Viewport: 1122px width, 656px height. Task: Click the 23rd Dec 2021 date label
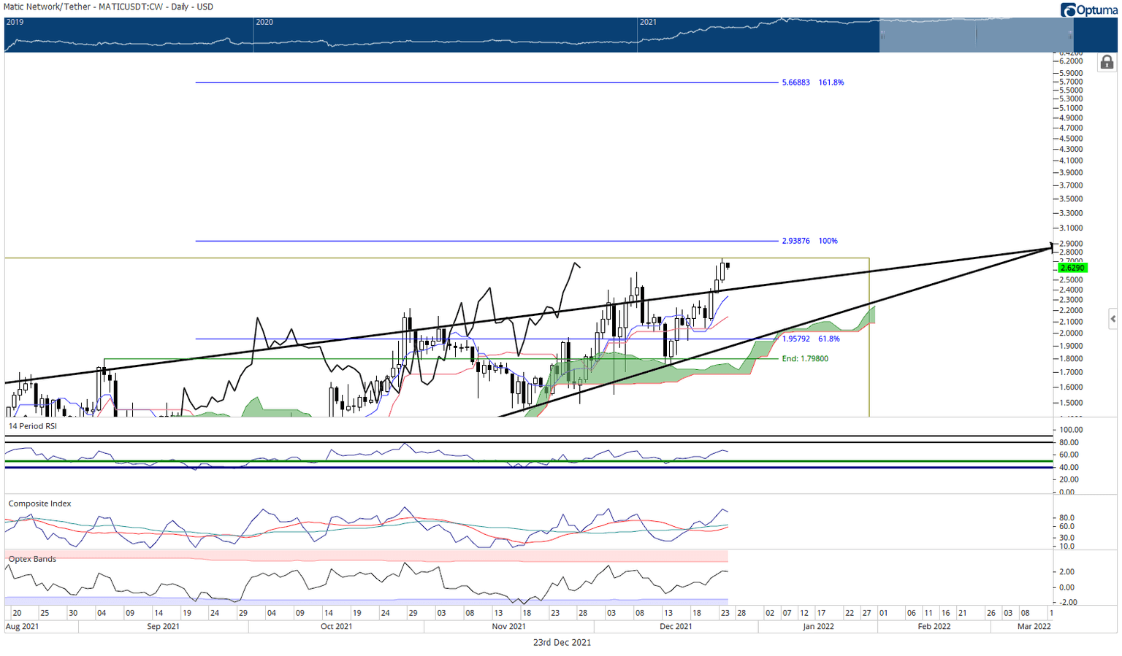(x=561, y=643)
